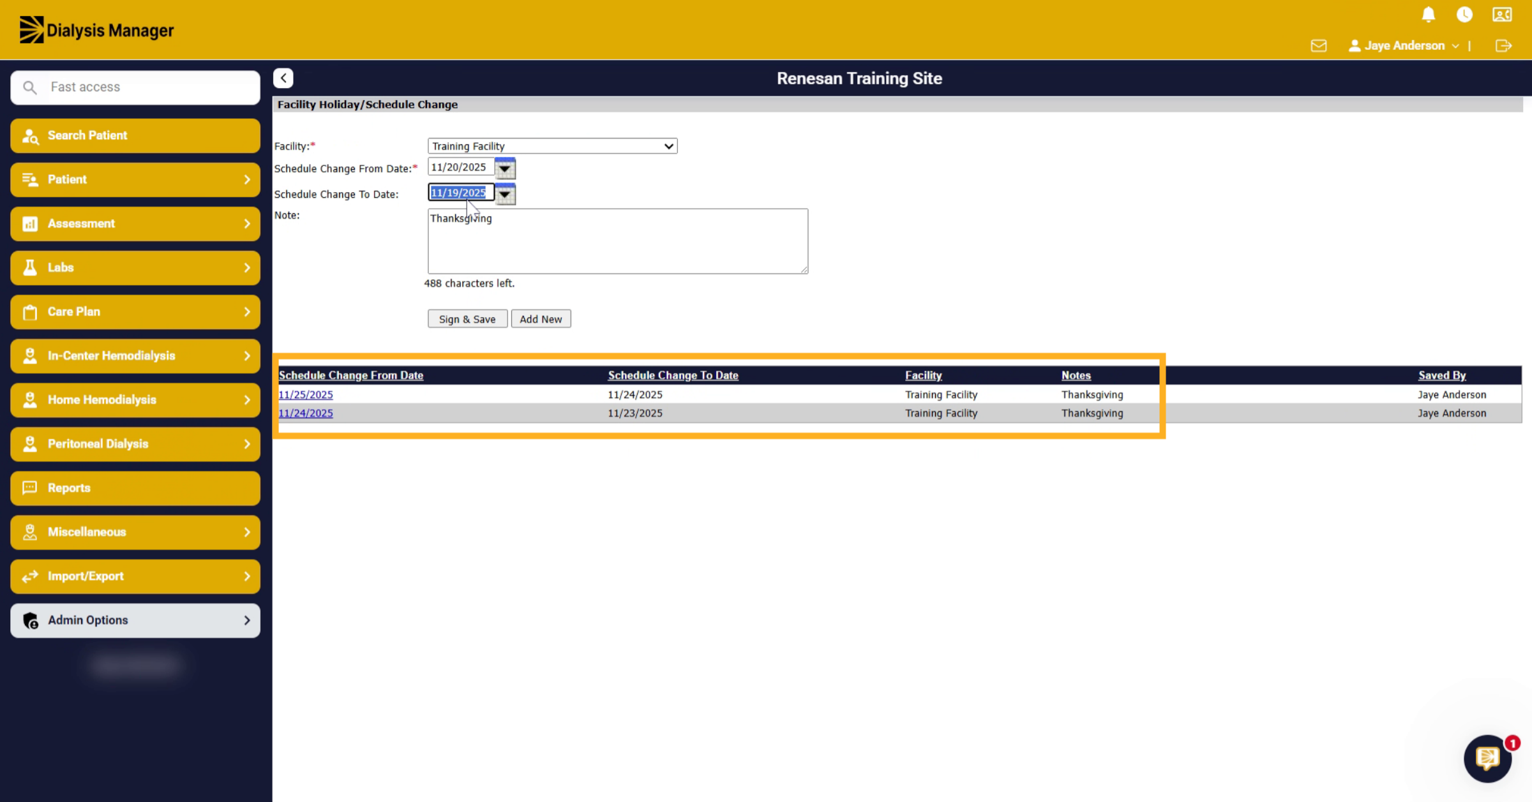The width and height of the screenshot is (1532, 802).
Task: Open the 11/24/2025 schedule change link
Action: [x=306, y=413]
